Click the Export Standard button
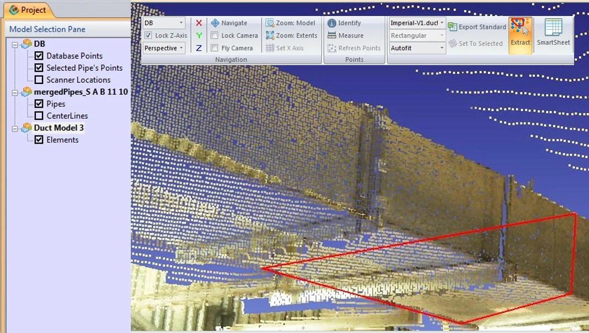Screen dimensions: 589x333 [x=477, y=27]
